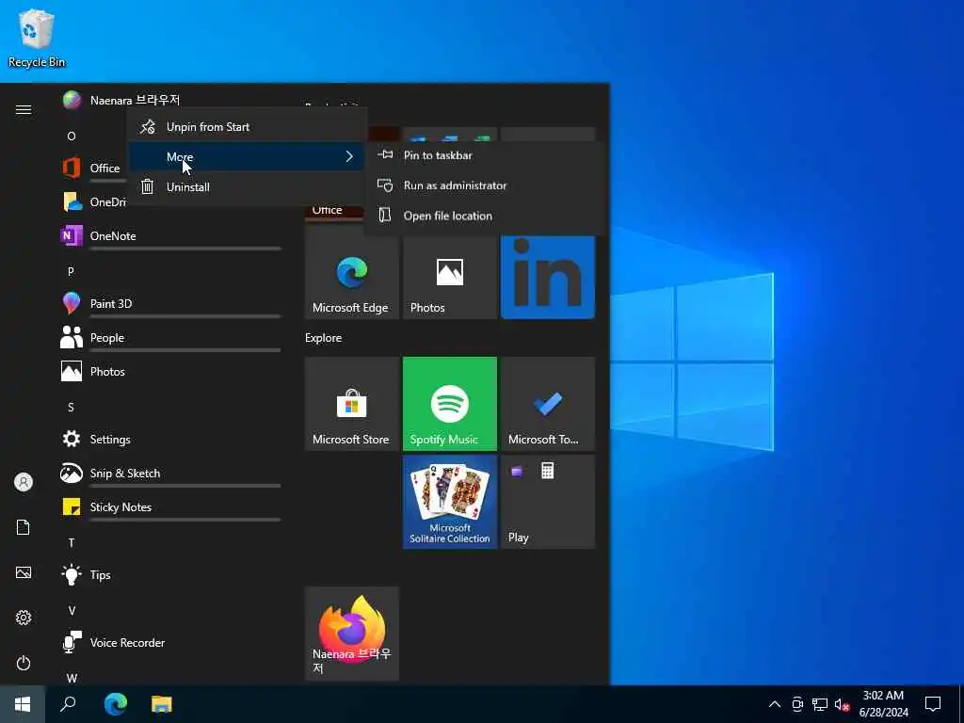Select Pin to taskbar
This screenshot has width=964, height=723.
pyautogui.click(x=486, y=155)
